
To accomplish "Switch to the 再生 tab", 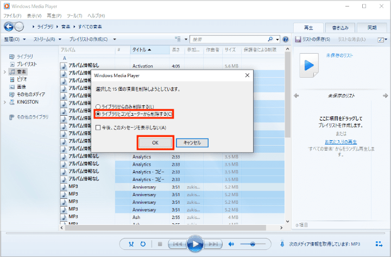I will coord(308,28).
